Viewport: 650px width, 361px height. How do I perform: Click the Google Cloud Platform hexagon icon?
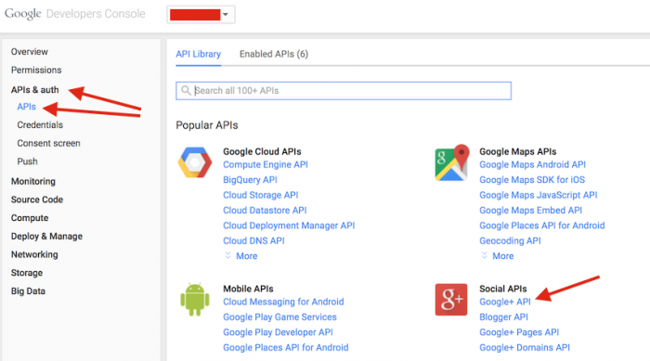pyautogui.click(x=195, y=162)
